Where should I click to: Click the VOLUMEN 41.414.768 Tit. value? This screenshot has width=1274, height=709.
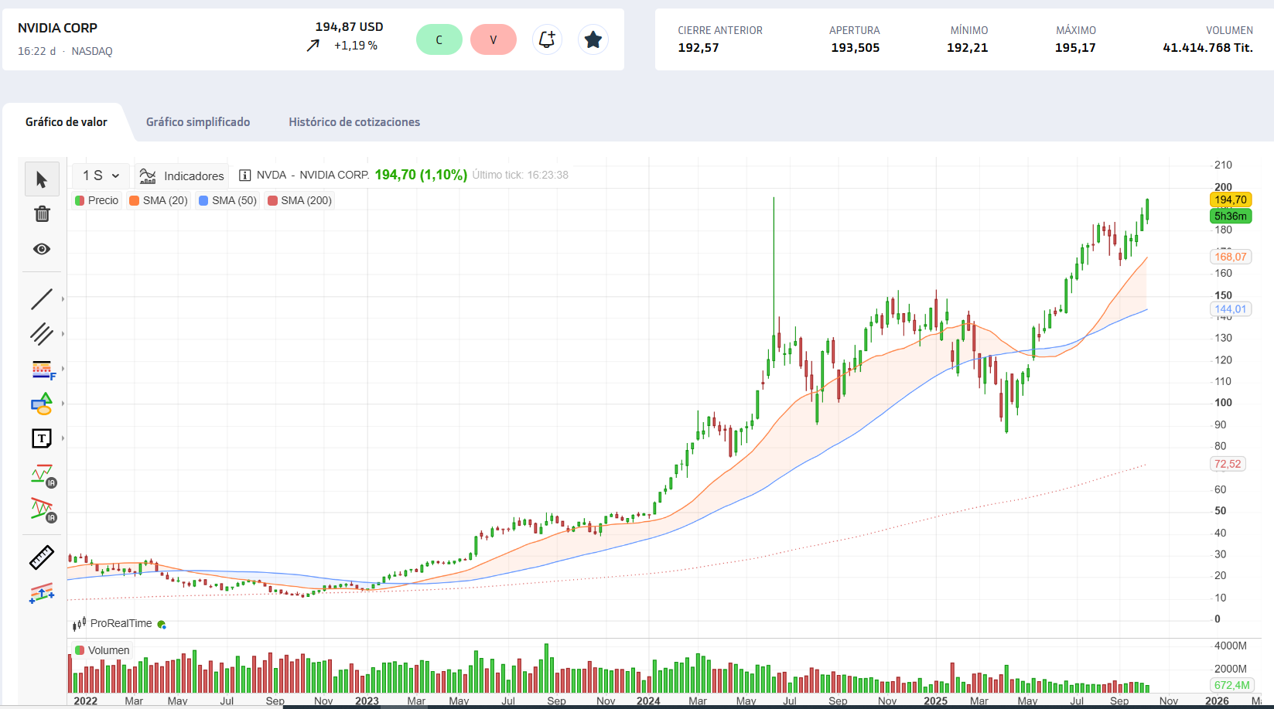tap(1207, 47)
